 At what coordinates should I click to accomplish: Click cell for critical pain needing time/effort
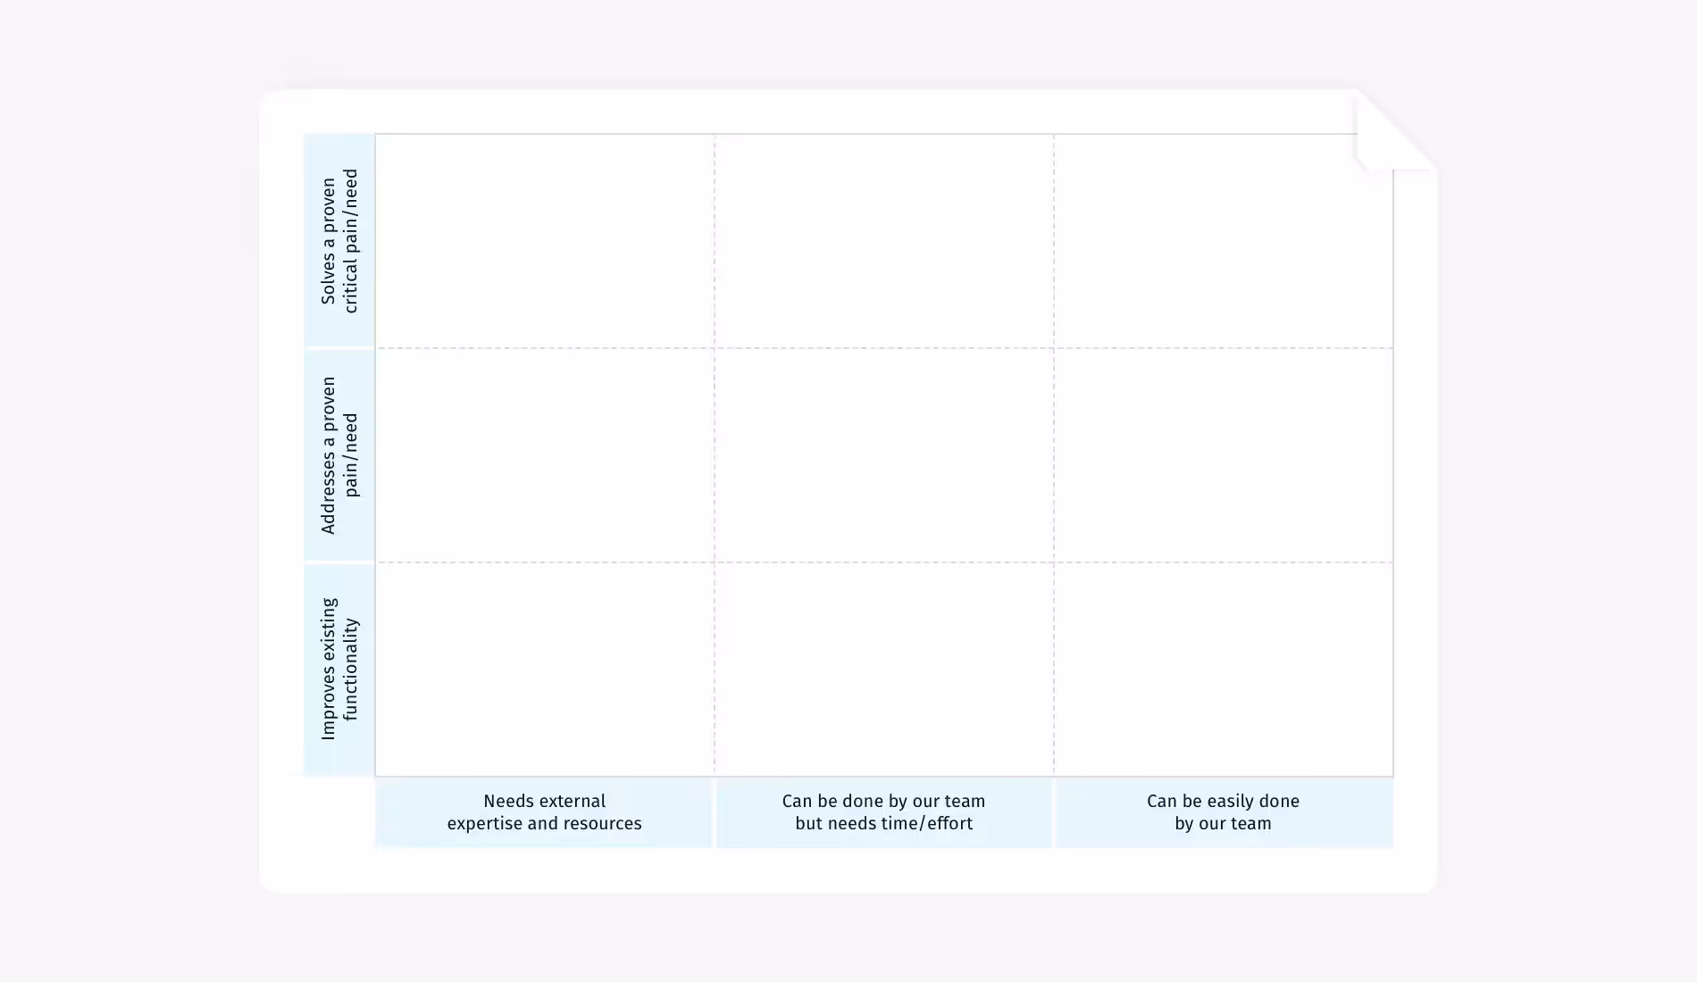click(884, 241)
